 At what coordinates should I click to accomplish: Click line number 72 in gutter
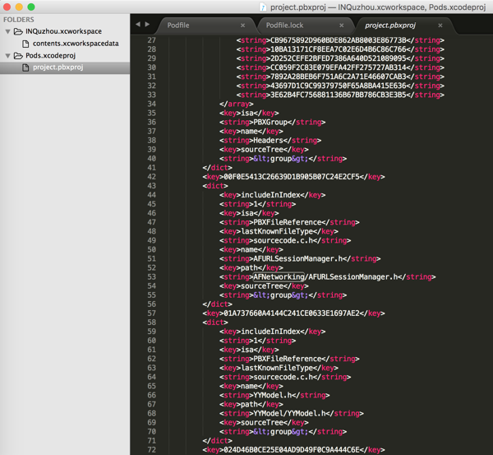(151, 449)
